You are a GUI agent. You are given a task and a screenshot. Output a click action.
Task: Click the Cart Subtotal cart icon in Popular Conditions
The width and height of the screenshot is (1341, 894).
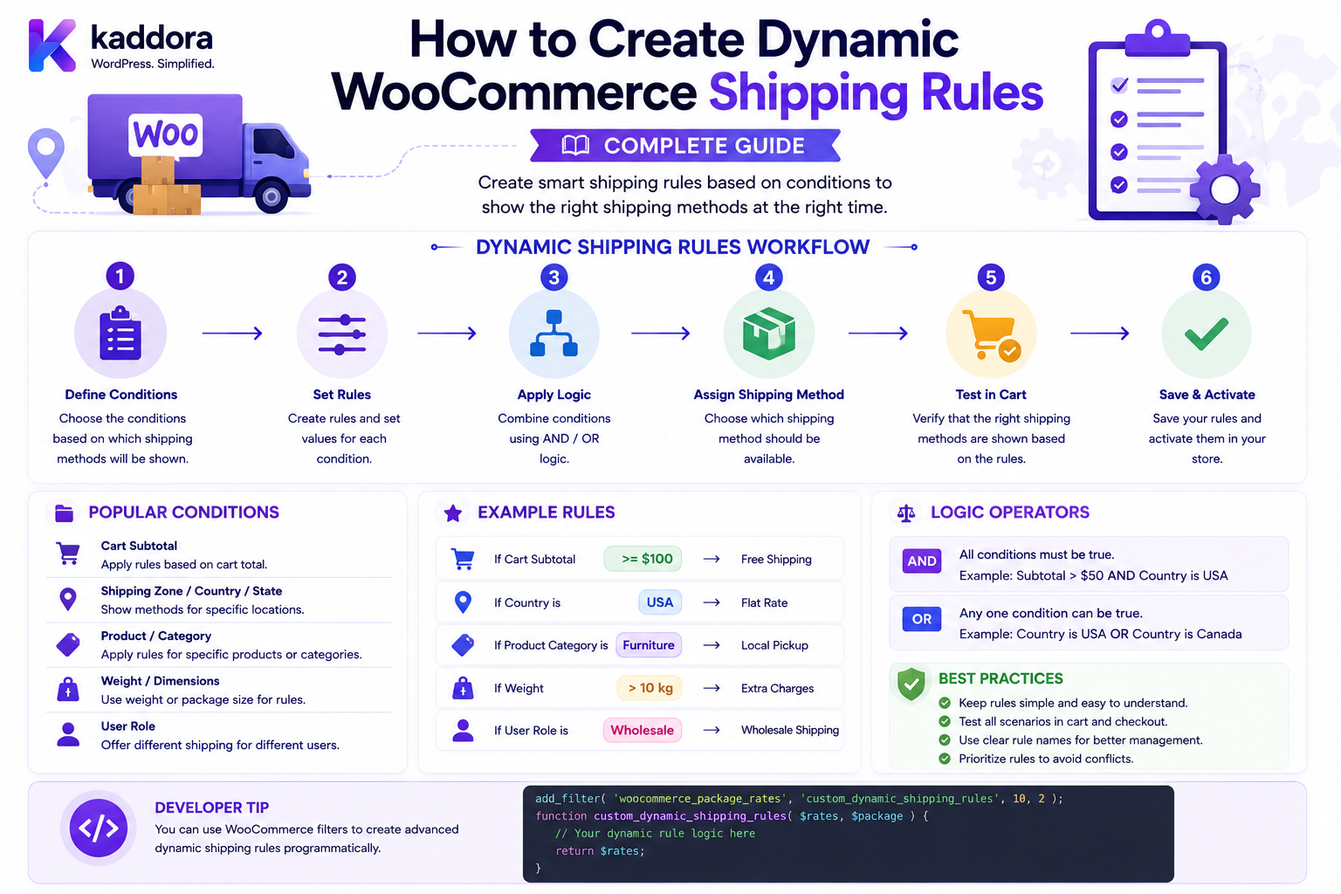tap(68, 554)
